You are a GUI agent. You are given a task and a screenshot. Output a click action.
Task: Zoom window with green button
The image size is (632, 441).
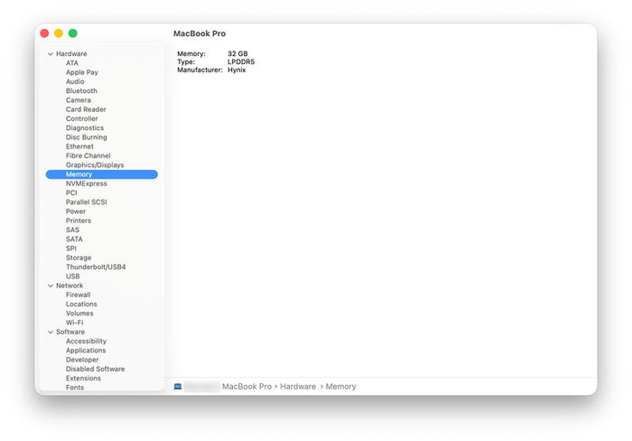pyautogui.click(x=73, y=33)
